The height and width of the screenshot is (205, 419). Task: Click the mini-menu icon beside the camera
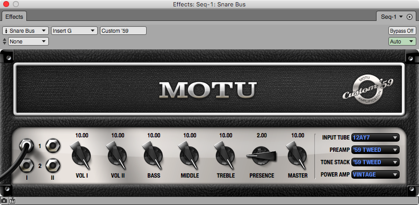12,201
